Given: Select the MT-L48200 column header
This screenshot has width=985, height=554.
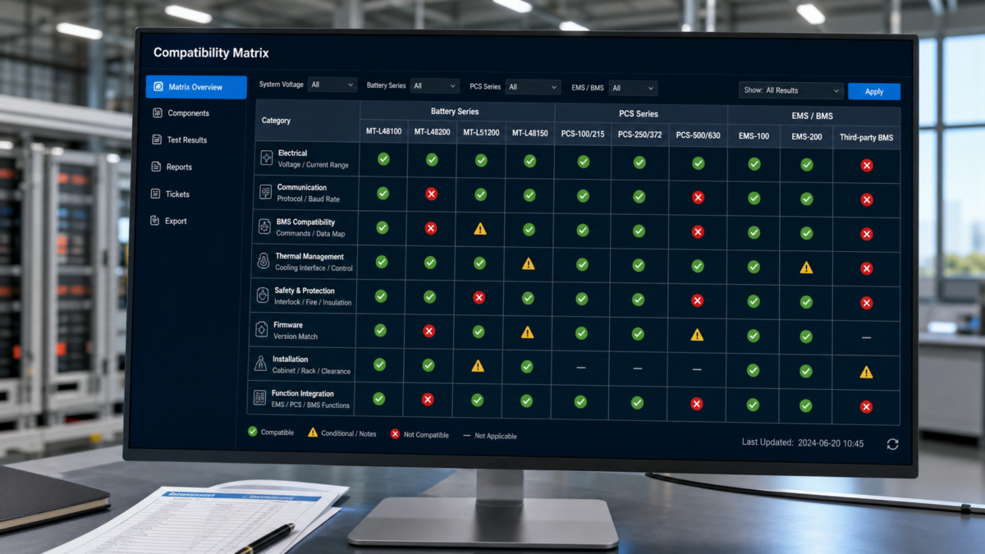Looking at the screenshot, I should click(433, 132).
